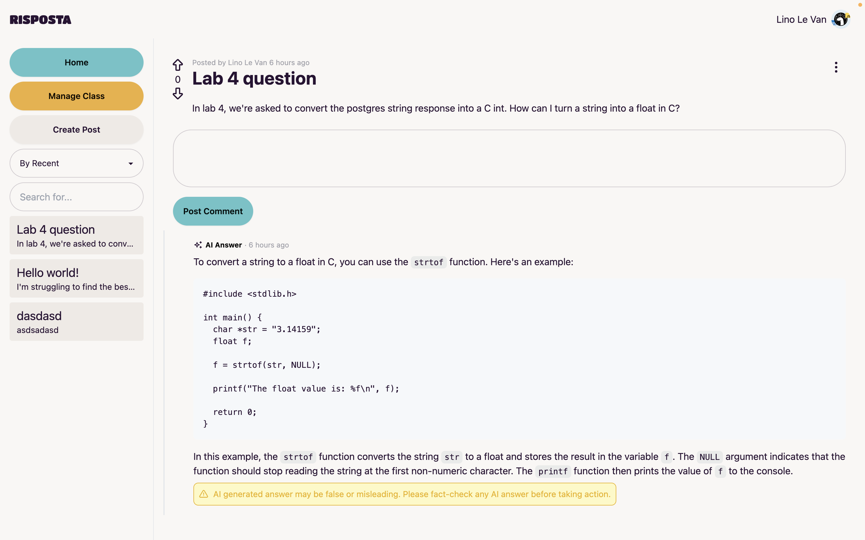Open the Hello world! post
Screen dimensions: 865x540
[77, 279]
